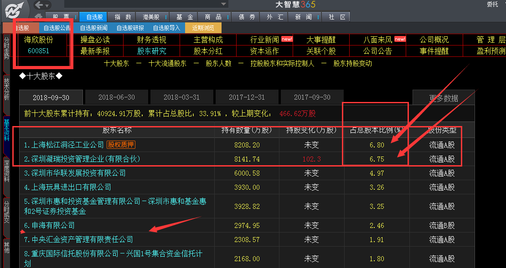
Task: Switch to the 债券 main tab
Action: pos(247,17)
